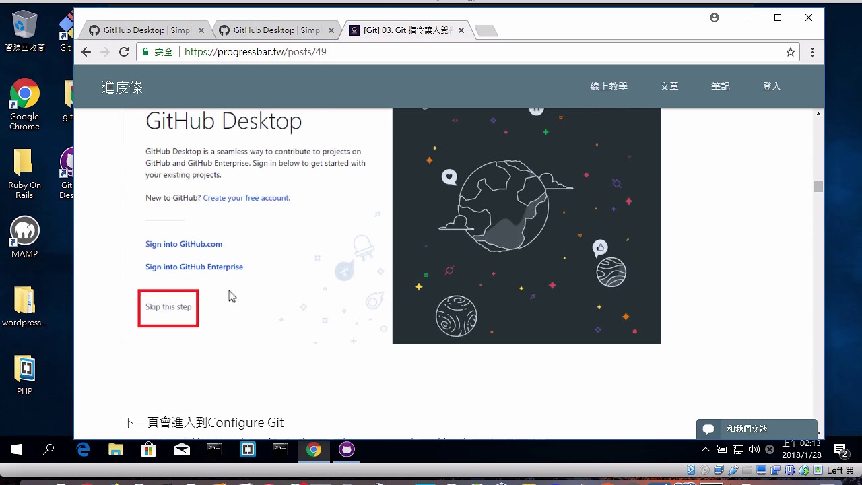Open the Mail app from the taskbar
This screenshot has width=862, height=485.
(x=182, y=449)
